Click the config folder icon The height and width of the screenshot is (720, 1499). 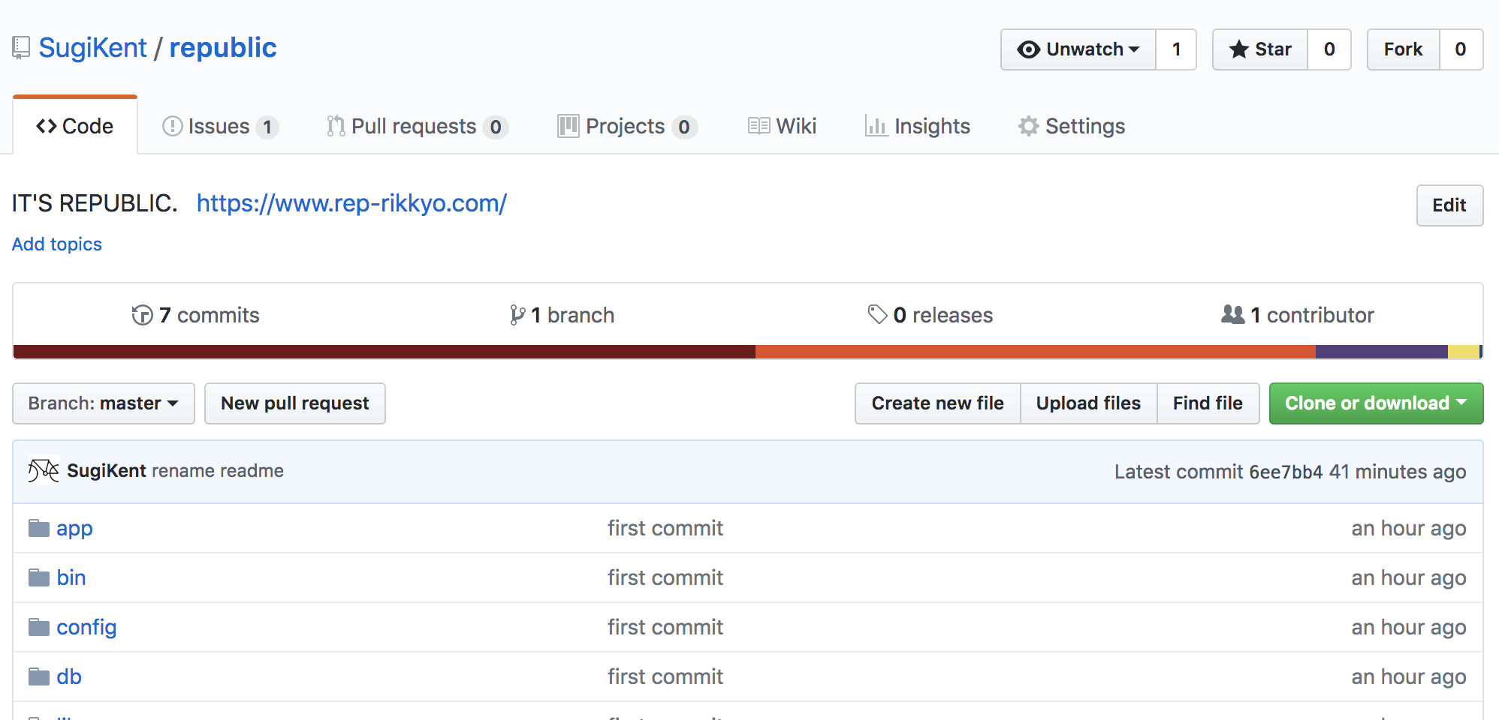coord(39,628)
